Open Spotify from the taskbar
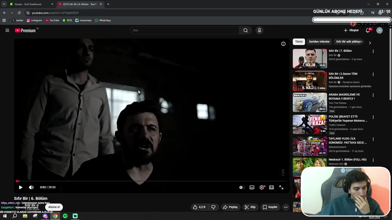The width and height of the screenshot is (392, 220). (x=65, y=216)
